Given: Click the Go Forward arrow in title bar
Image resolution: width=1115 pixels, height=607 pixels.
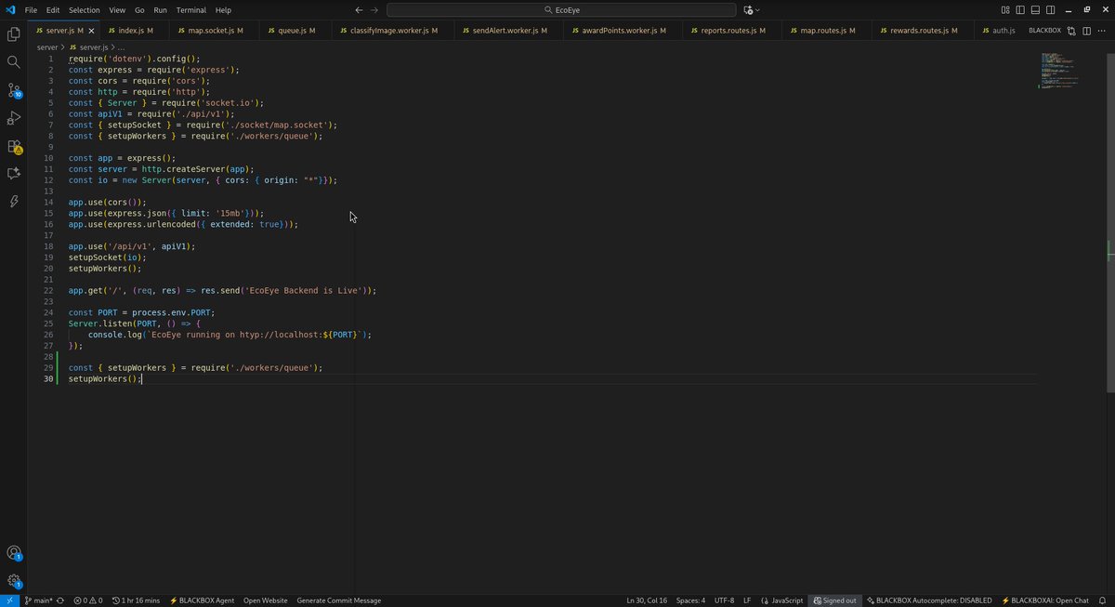Looking at the screenshot, I should coord(374,9).
